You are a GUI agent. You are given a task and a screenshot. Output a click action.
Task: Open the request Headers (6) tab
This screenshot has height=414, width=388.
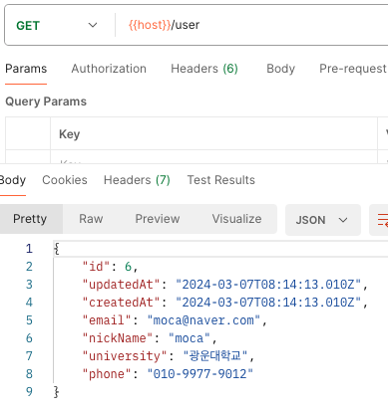pyautogui.click(x=204, y=69)
